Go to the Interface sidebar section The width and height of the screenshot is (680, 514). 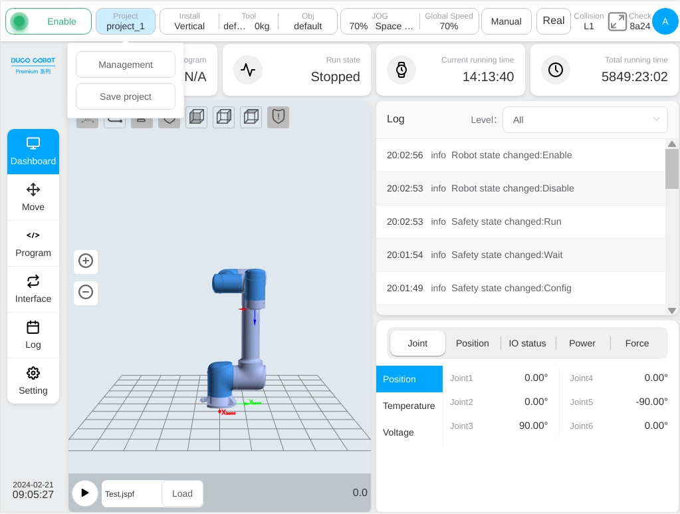(x=33, y=289)
